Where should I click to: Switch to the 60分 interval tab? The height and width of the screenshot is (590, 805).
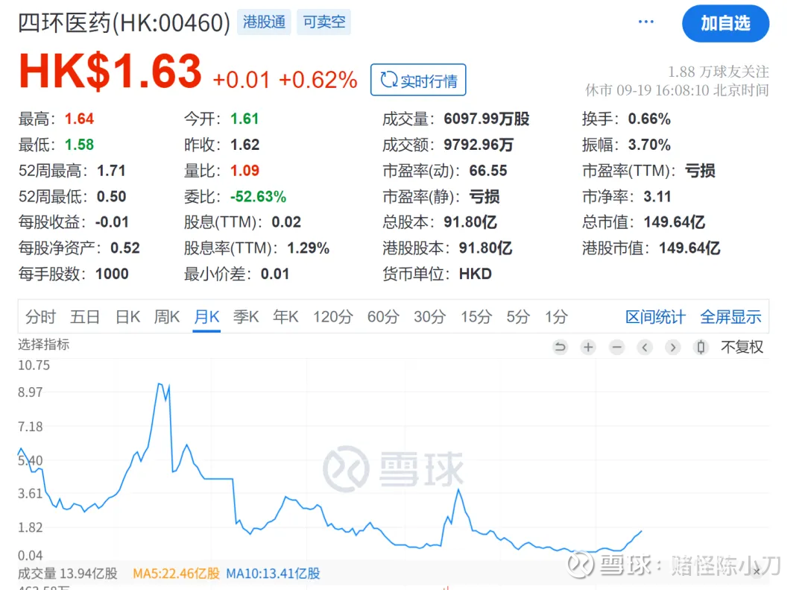383,316
